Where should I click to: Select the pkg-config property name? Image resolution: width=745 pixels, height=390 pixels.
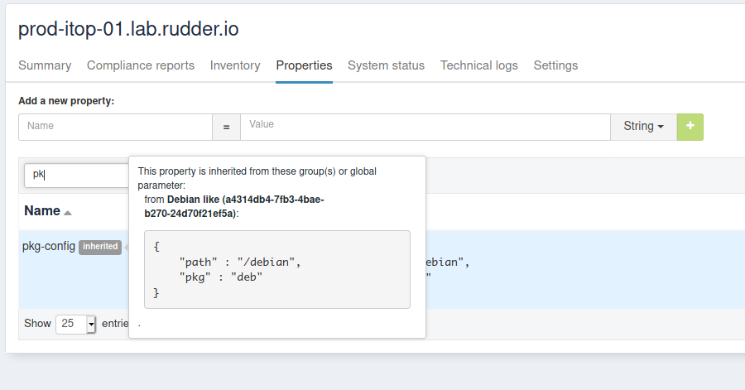click(49, 246)
